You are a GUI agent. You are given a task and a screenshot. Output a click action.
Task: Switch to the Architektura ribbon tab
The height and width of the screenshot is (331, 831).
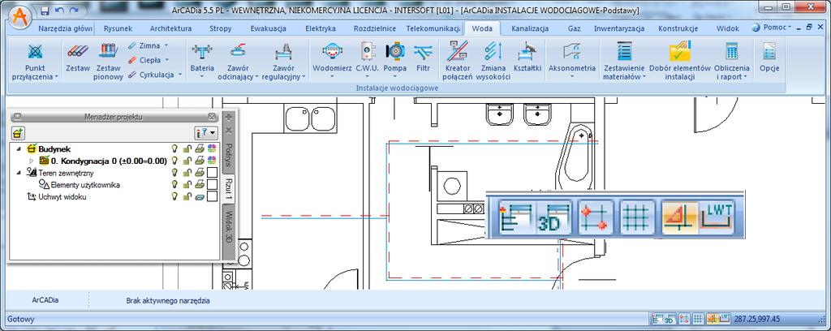click(170, 28)
